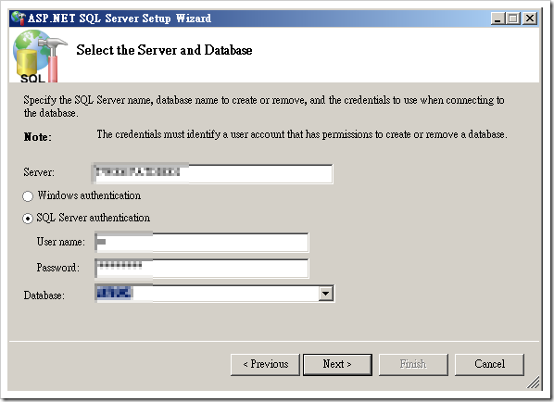Focus the Password input field
Viewport: 554px width, 402px height.
(x=202, y=268)
